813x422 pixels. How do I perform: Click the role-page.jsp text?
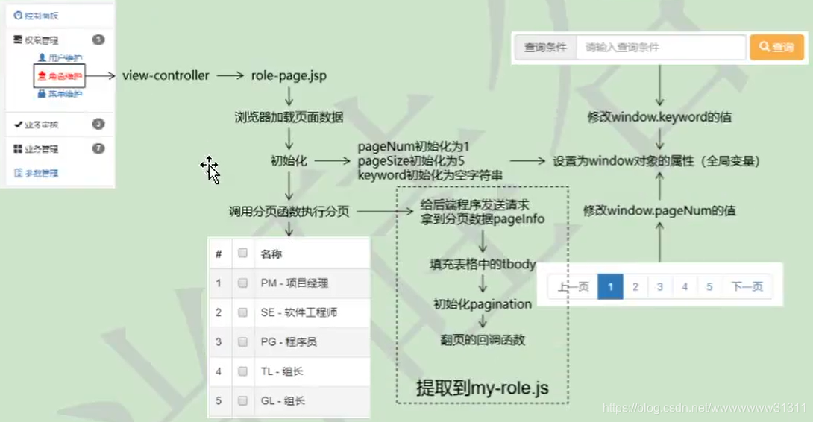tap(289, 76)
